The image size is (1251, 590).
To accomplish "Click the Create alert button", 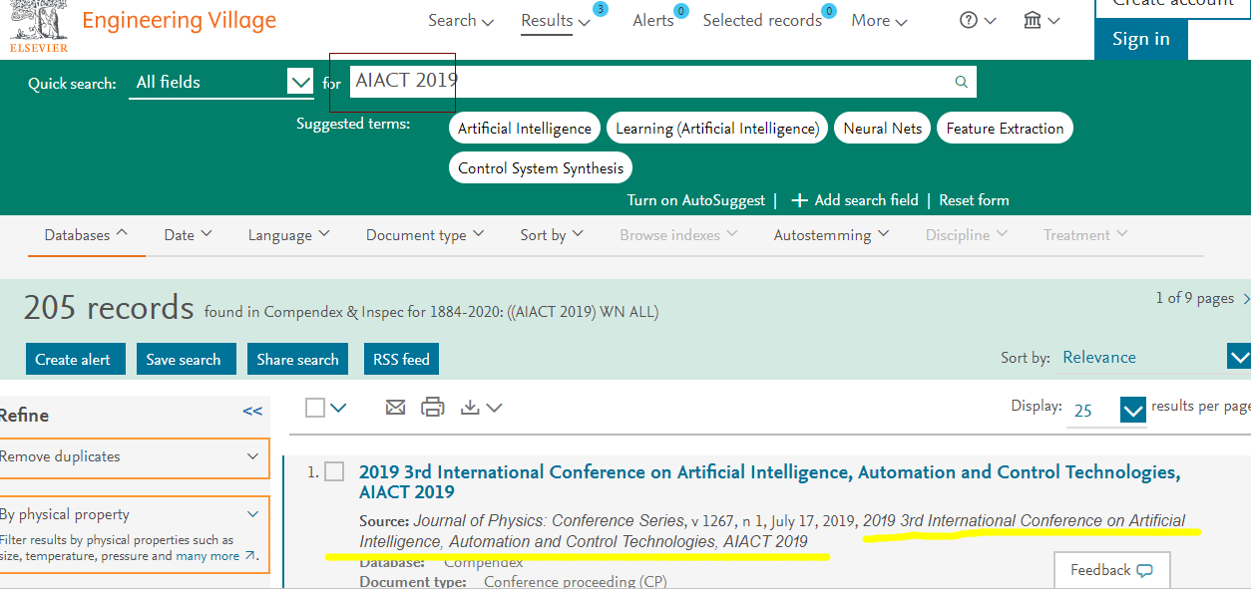I will pos(75,360).
